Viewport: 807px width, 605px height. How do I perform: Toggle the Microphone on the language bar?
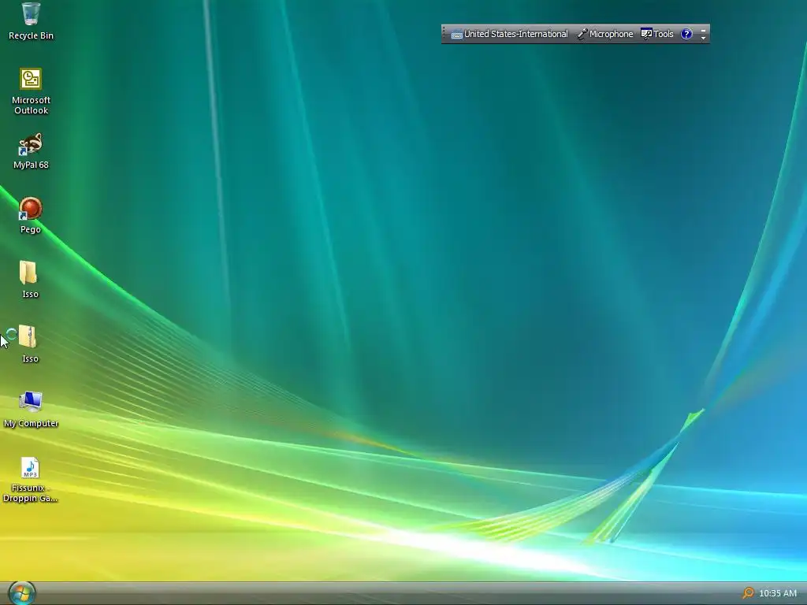[x=605, y=34]
